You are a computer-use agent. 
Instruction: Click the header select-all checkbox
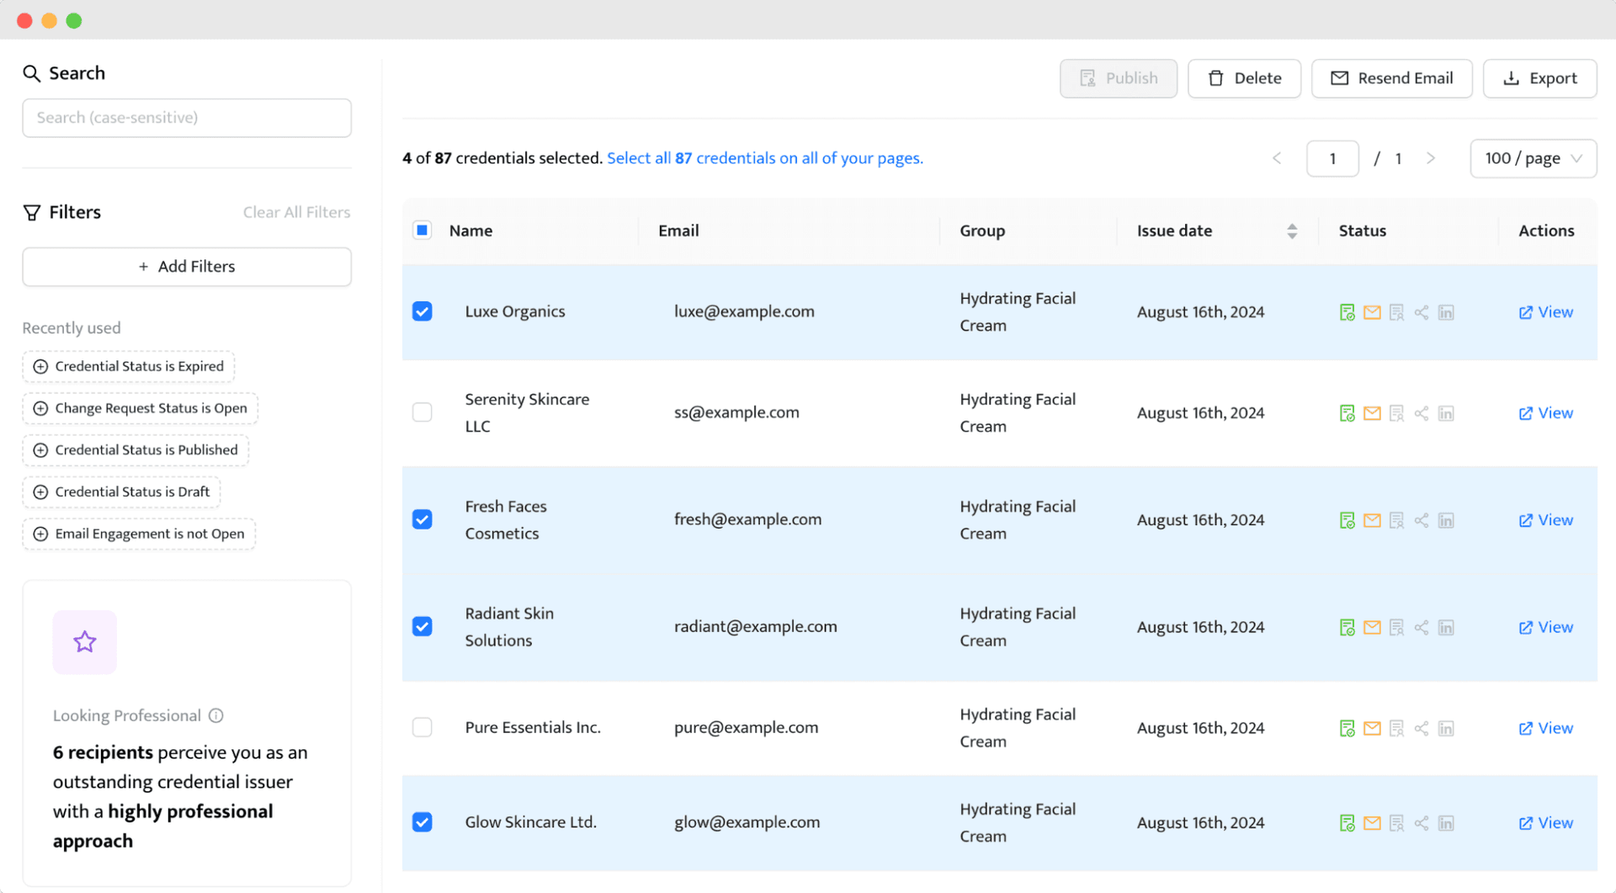click(x=422, y=229)
